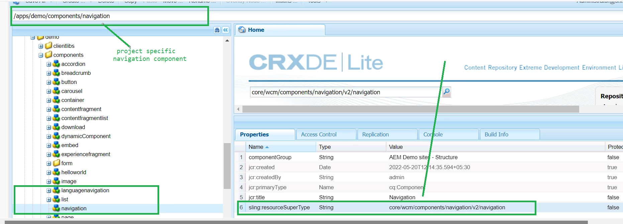Switch to the Properties tab
This screenshot has height=224, width=623.
point(265,134)
